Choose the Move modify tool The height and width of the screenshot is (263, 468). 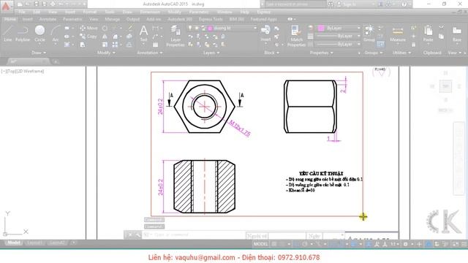(x=88, y=28)
